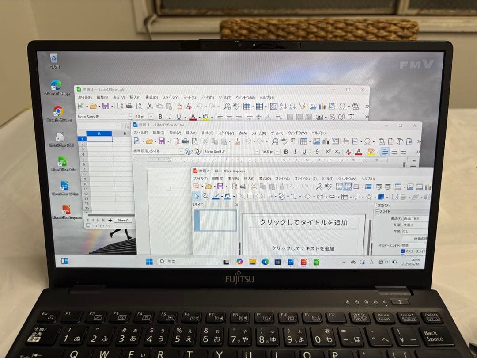
Task: Select the Ellipse tool in Impress drawing toolbar
Action: tap(260, 196)
